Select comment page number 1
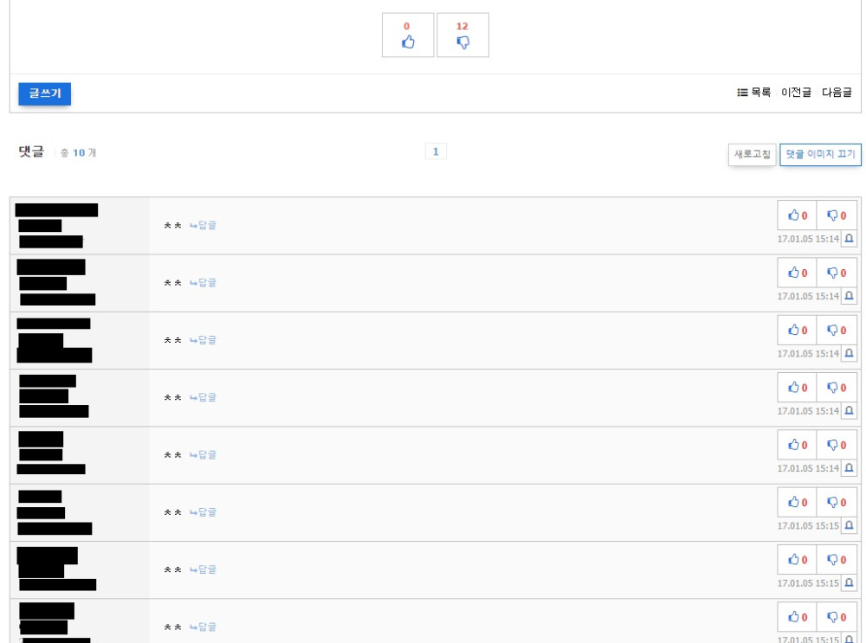 pyautogui.click(x=436, y=151)
